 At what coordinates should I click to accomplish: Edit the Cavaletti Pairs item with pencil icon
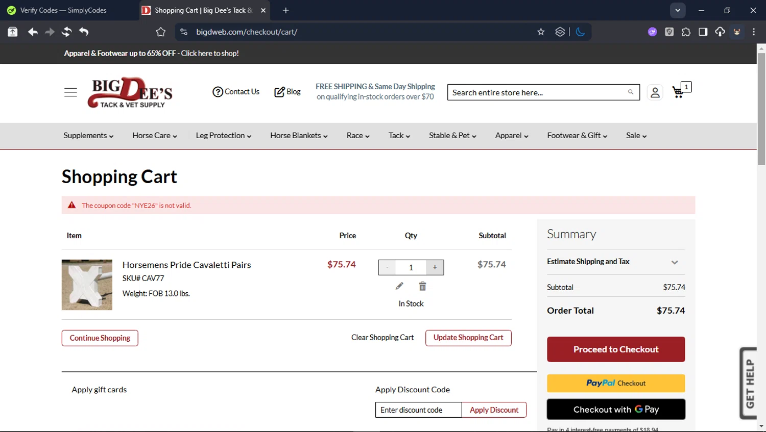(x=399, y=286)
